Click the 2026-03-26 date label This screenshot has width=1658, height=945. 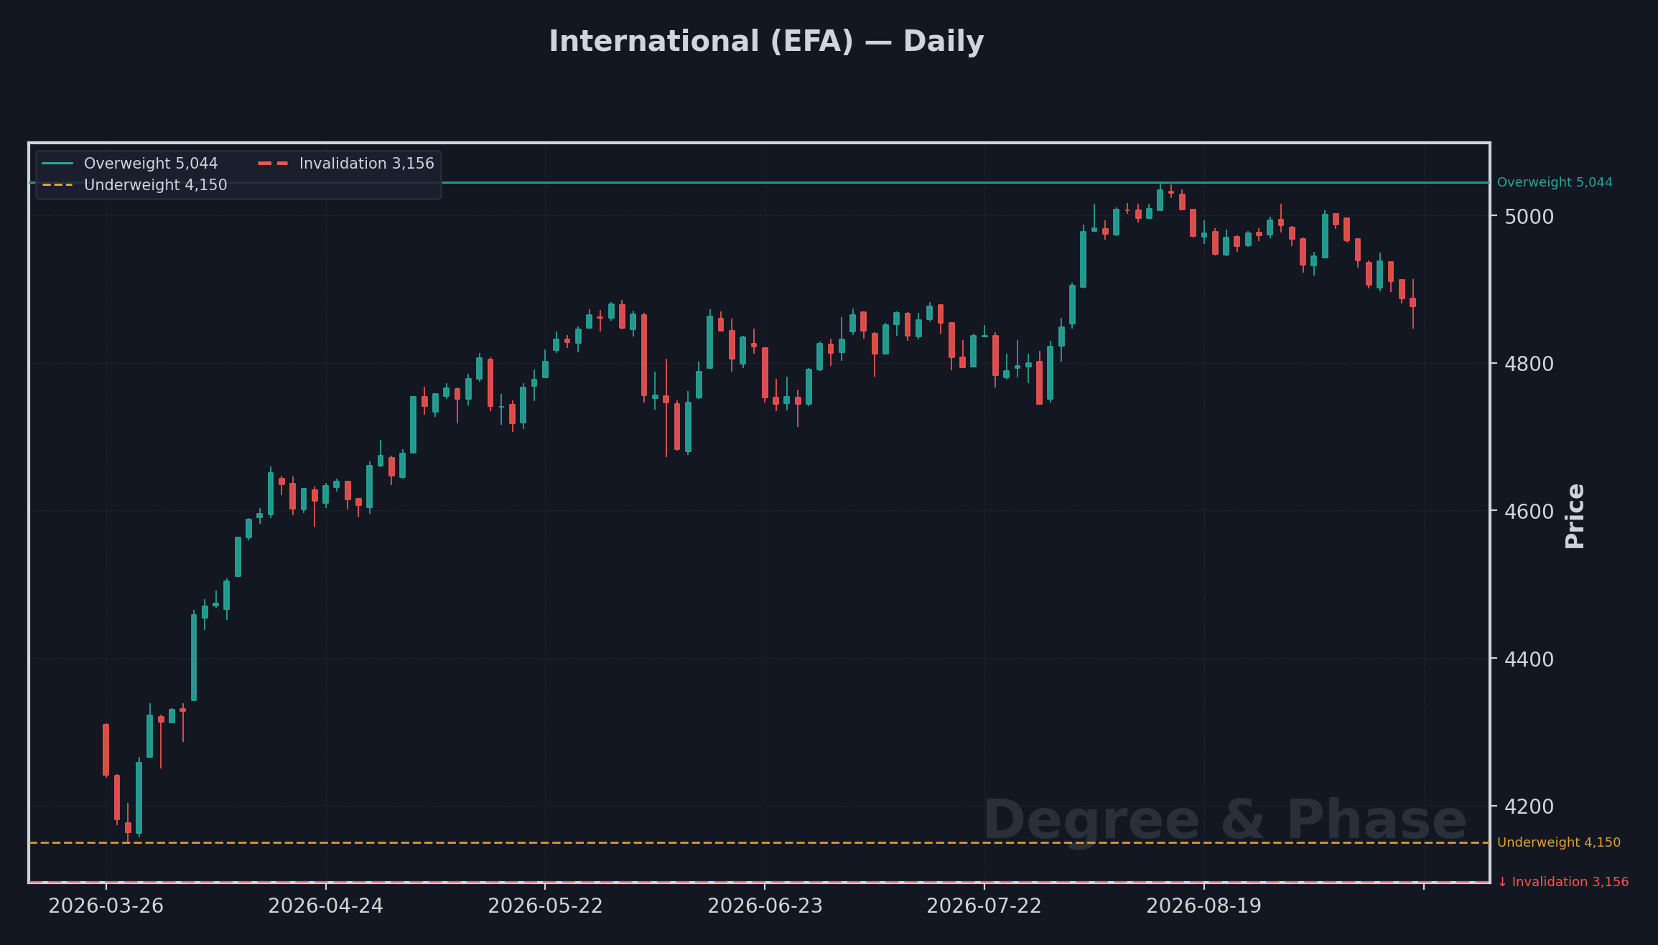click(106, 906)
